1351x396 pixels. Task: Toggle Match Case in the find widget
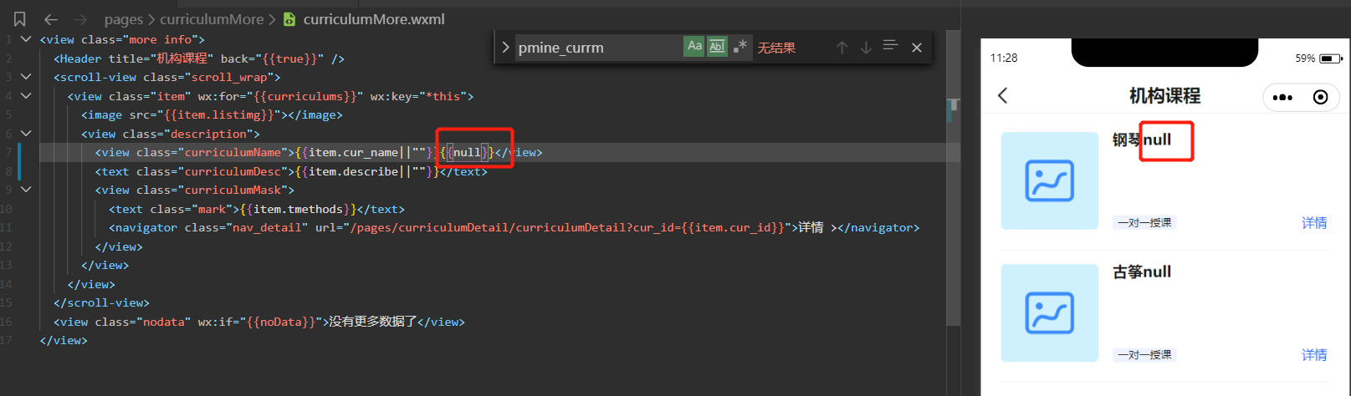pos(694,47)
